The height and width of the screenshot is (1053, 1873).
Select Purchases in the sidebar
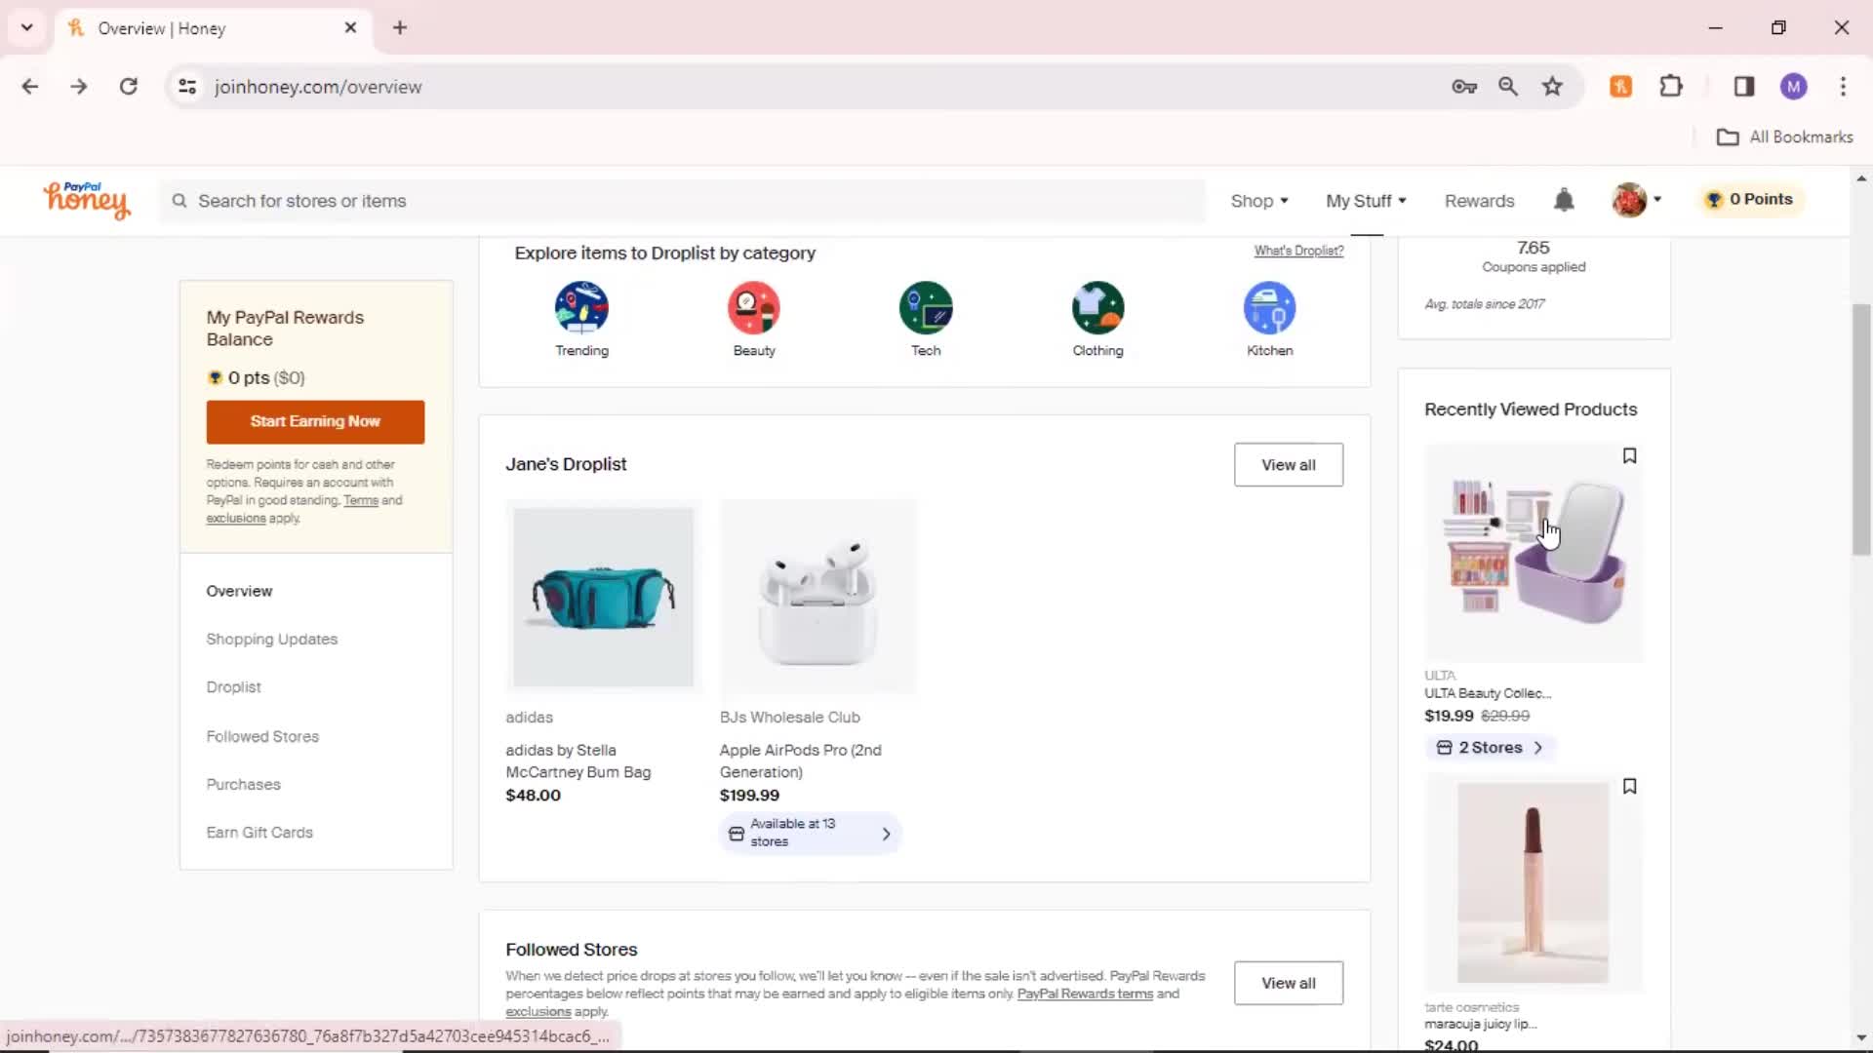pos(243,784)
